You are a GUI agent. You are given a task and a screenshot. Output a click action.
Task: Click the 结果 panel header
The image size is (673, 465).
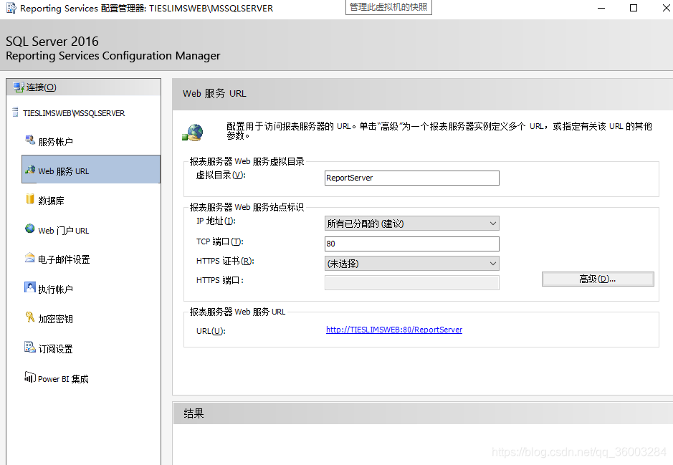point(422,413)
